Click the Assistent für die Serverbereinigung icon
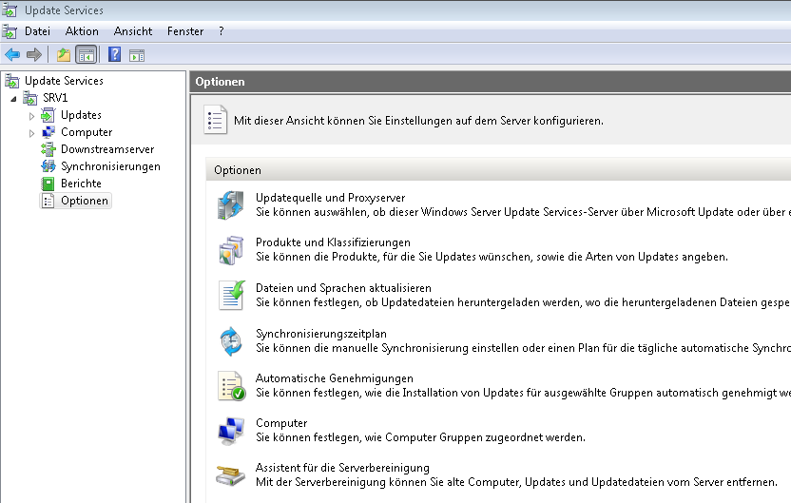791x503 pixels. [231, 475]
